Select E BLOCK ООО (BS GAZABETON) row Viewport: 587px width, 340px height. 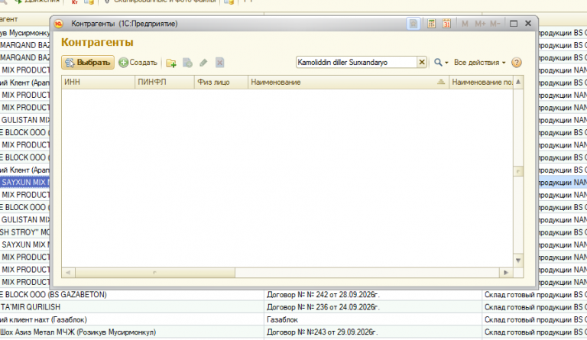click(x=131, y=295)
